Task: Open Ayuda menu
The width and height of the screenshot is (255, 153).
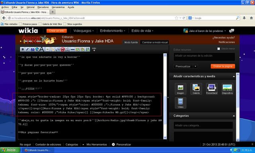Action: (x=71, y=7)
